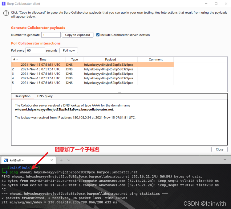
Task: Click the ping statistics line in terminal
Action: pos(85,194)
